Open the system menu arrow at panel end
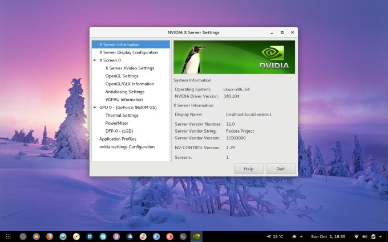This screenshot has height=242, width=388. (x=381, y=236)
